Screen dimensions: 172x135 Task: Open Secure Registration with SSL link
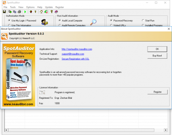coord(75,59)
